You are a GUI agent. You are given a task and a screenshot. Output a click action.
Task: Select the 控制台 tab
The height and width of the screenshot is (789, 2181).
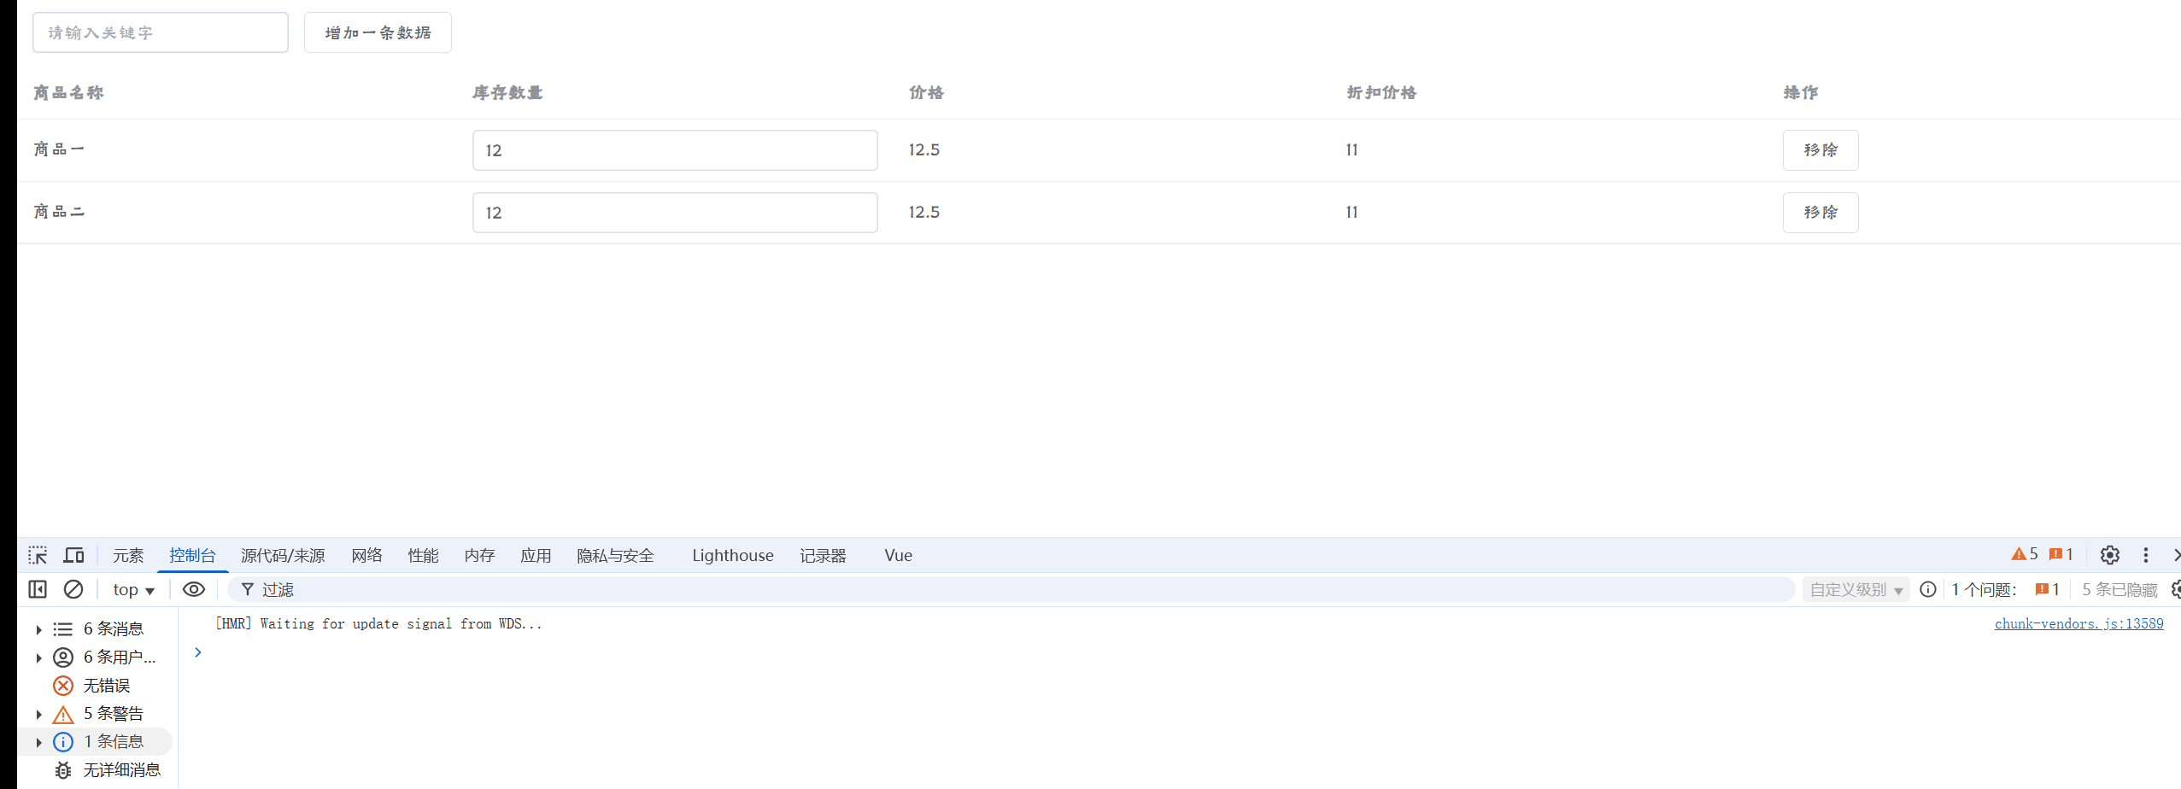[x=192, y=555]
